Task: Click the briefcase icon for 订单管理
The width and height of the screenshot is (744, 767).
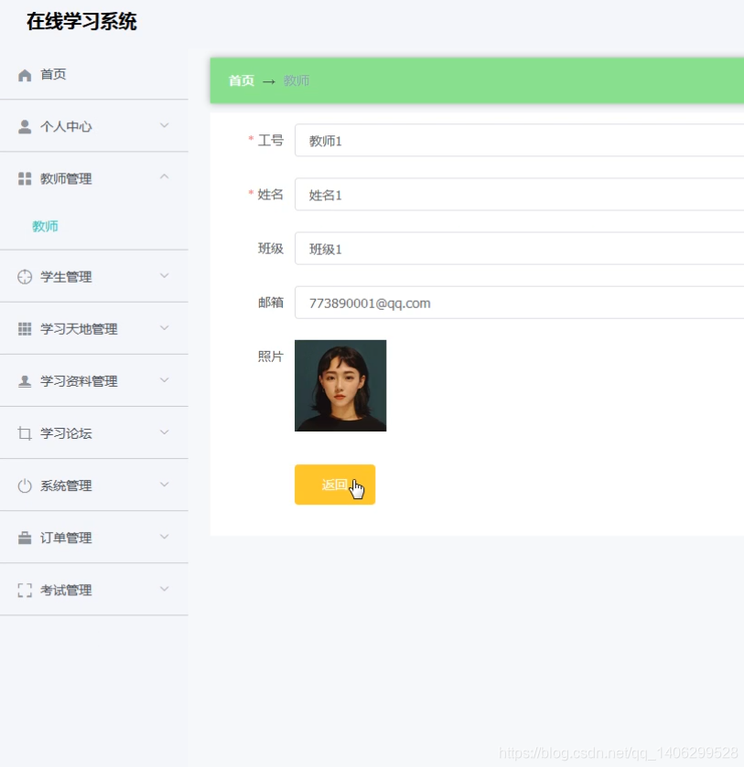Action: coord(23,538)
